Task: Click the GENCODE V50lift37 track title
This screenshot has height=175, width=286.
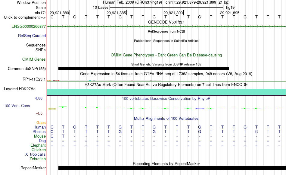Action: (166, 22)
